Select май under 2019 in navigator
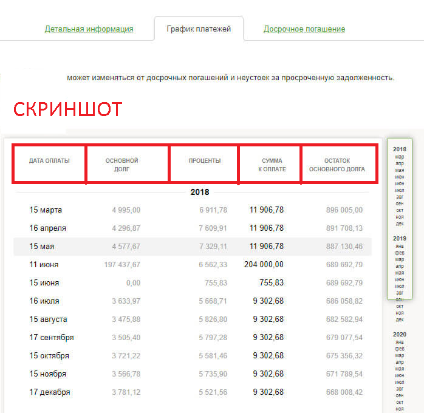424x413 pixels. [x=399, y=273]
